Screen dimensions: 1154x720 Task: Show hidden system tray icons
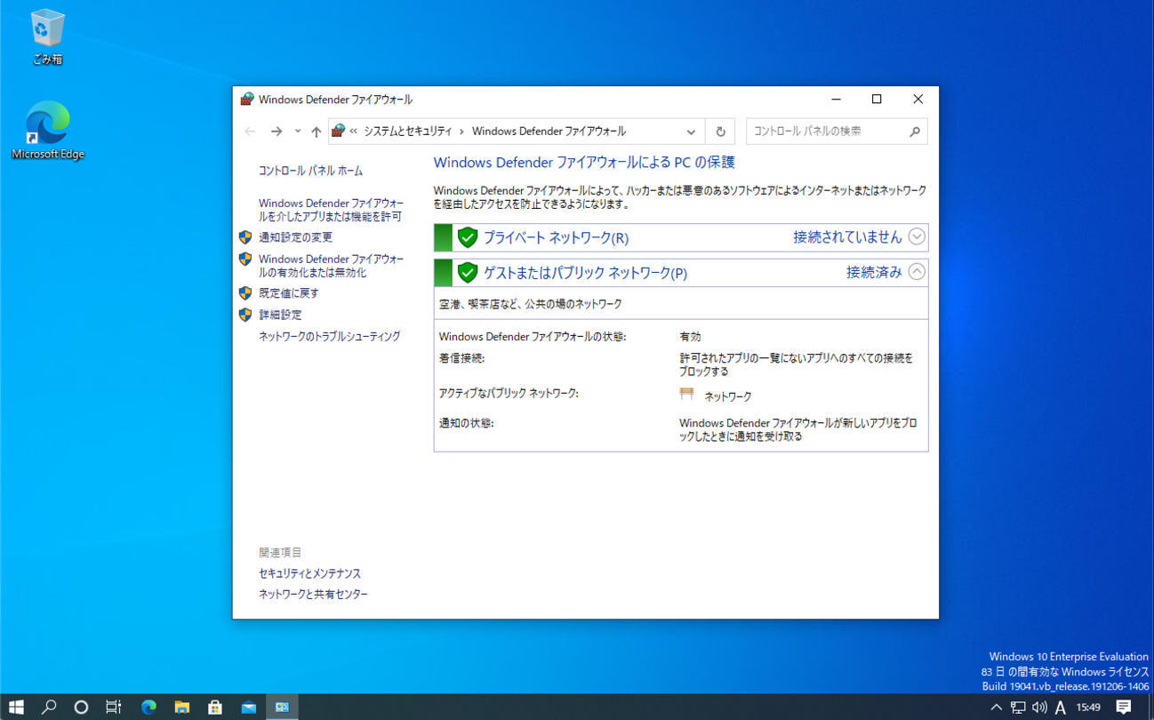pos(996,708)
